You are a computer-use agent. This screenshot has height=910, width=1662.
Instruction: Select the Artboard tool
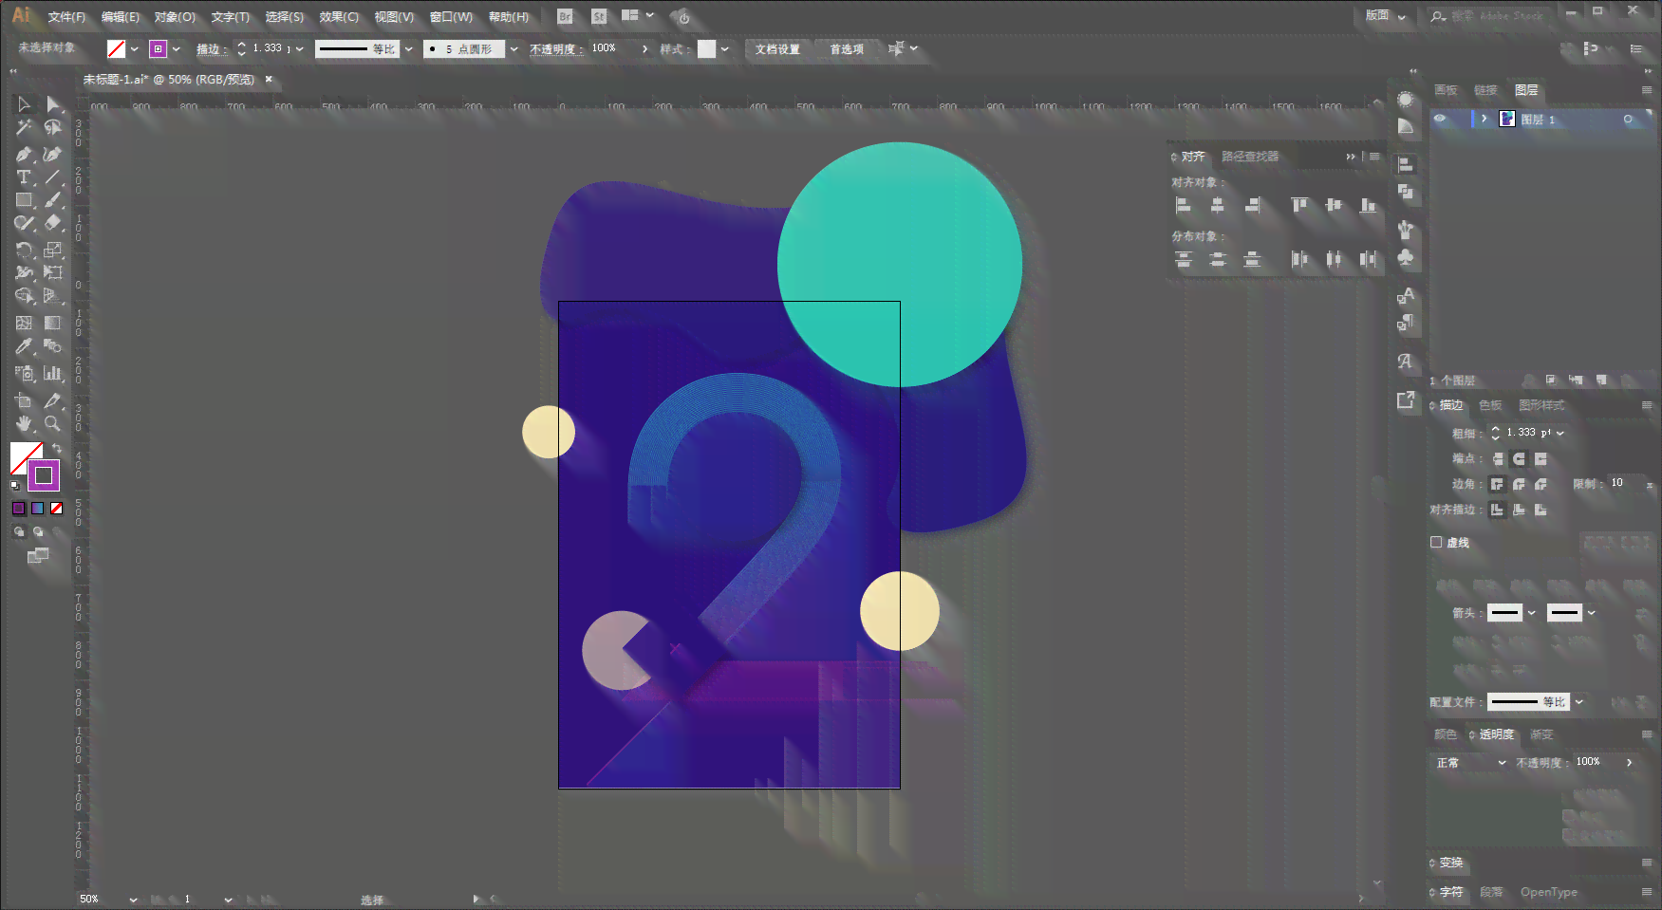[x=24, y=400]
